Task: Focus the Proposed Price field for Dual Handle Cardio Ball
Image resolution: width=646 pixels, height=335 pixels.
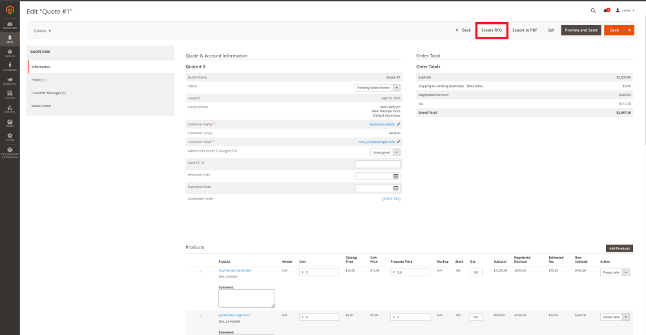Action: point(410,272)
